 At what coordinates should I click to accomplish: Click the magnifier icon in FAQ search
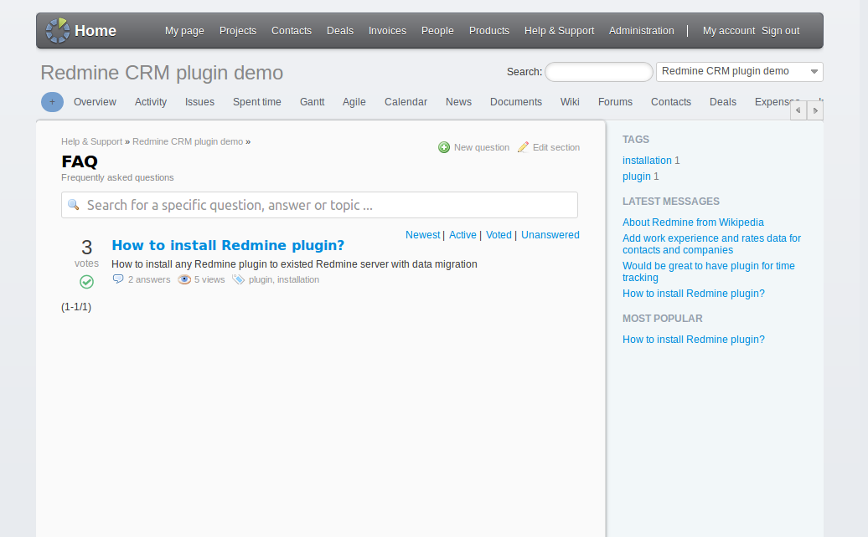pyautogui.click(x=74, y=205)
